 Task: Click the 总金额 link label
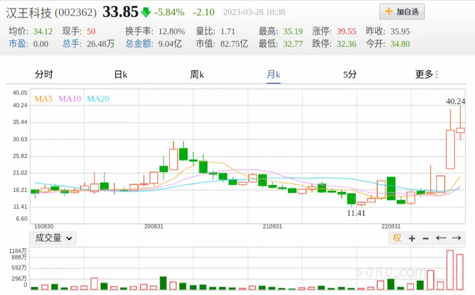pos(137,43)
